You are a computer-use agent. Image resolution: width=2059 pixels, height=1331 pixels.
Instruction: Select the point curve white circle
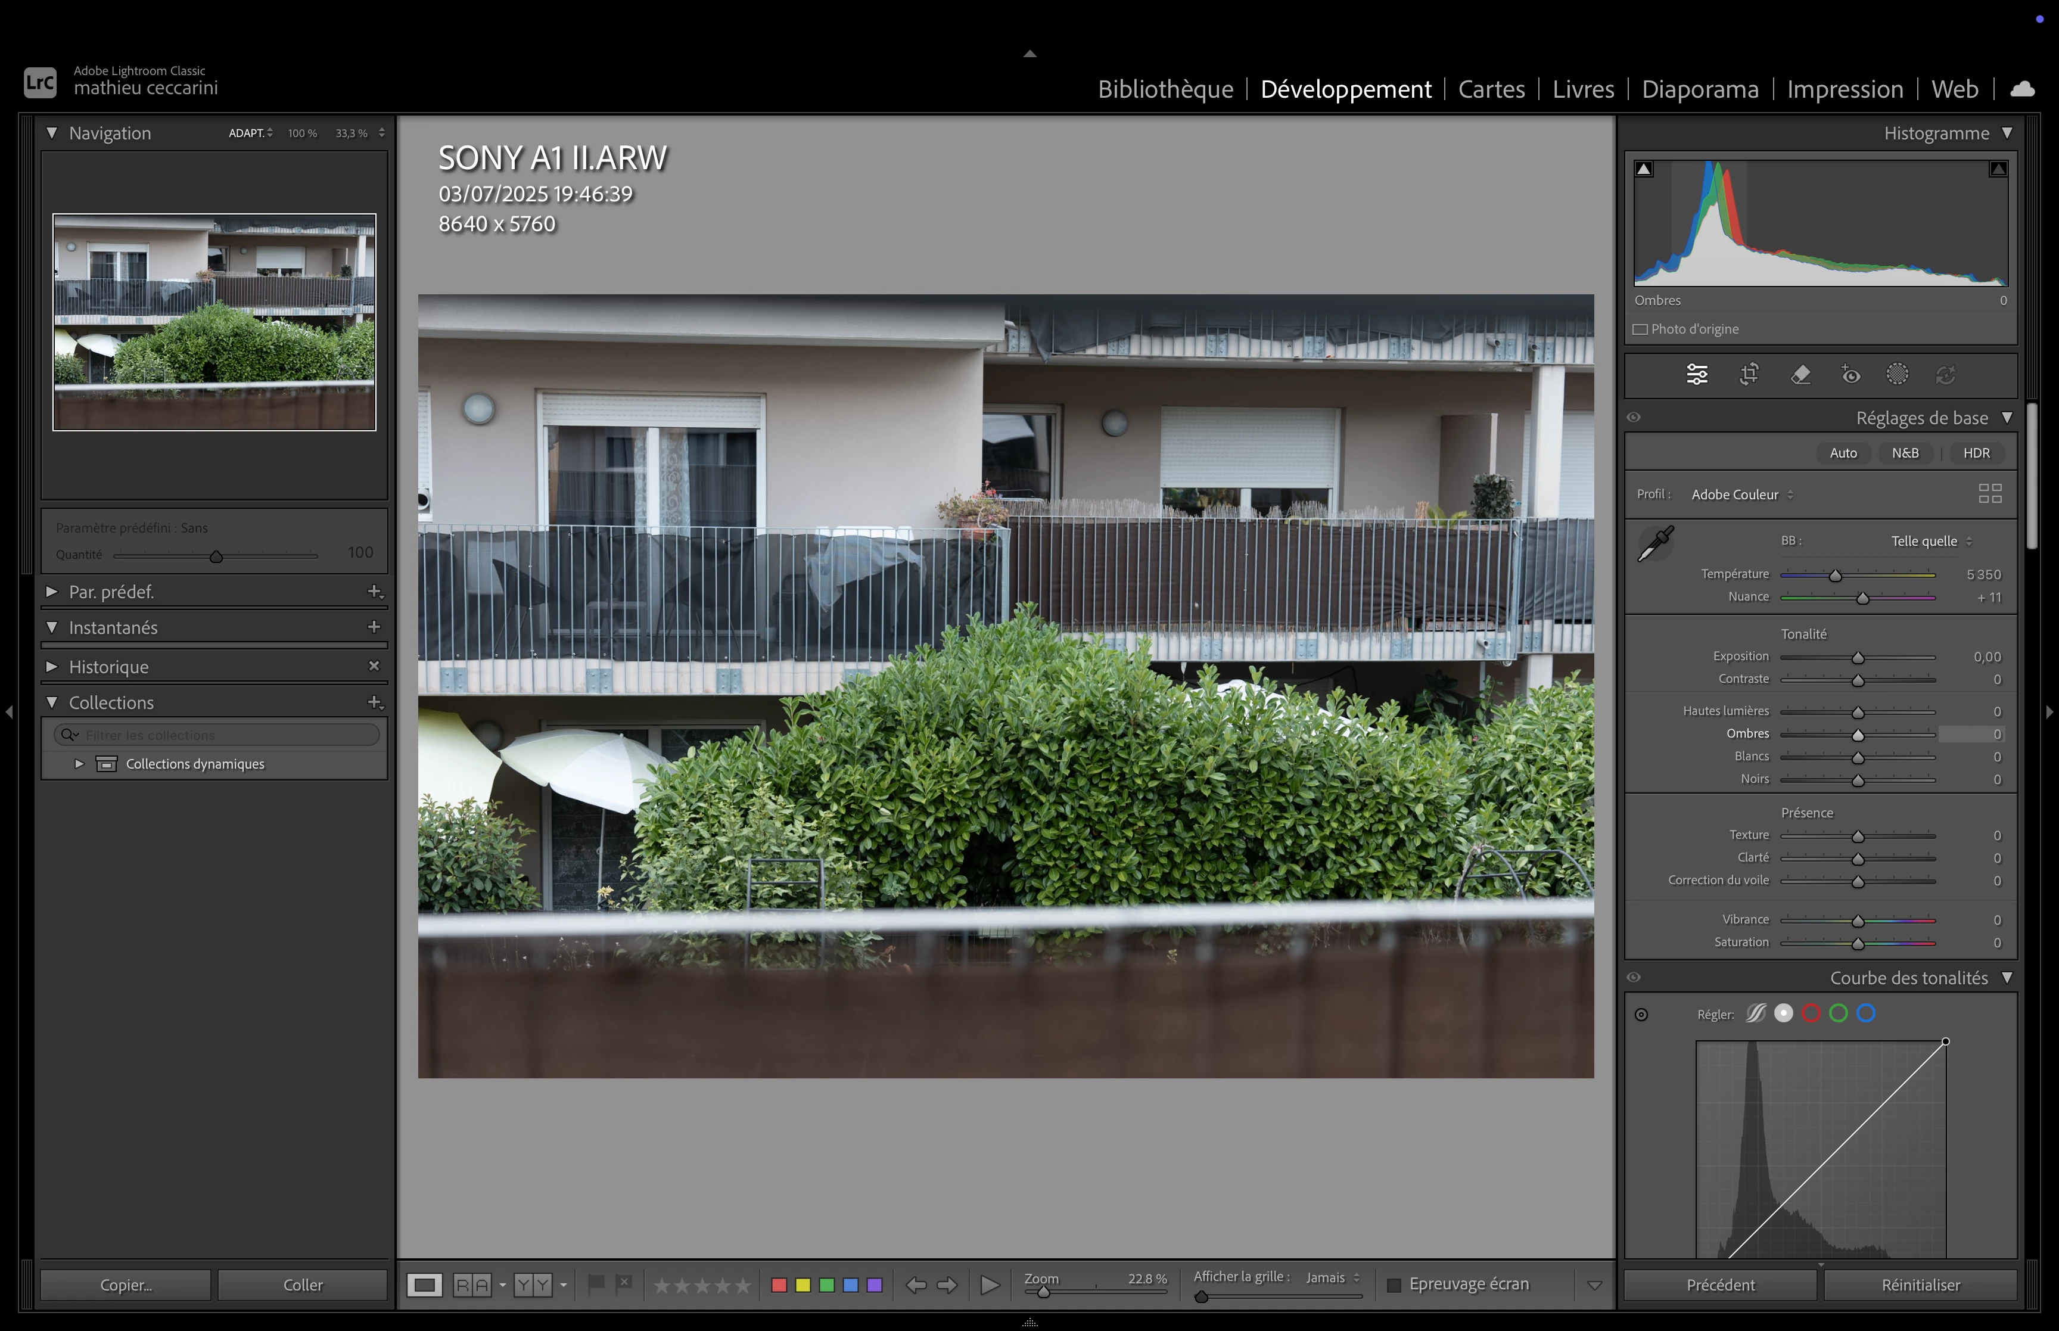[x=1783, y=1014]
